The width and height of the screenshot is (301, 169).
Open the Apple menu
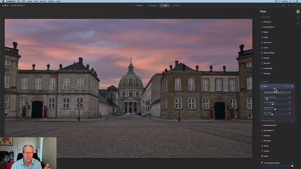pyautogui.click(x=3, y=1)
